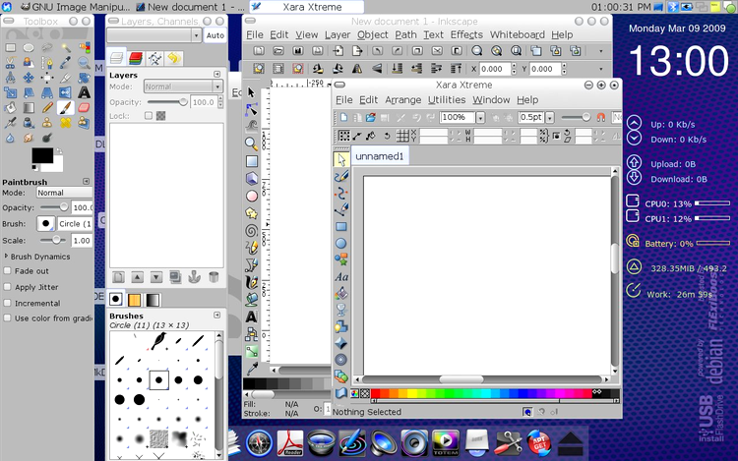Toggle the Incremental checkbox
738x461 pixels.
[7, 303]
